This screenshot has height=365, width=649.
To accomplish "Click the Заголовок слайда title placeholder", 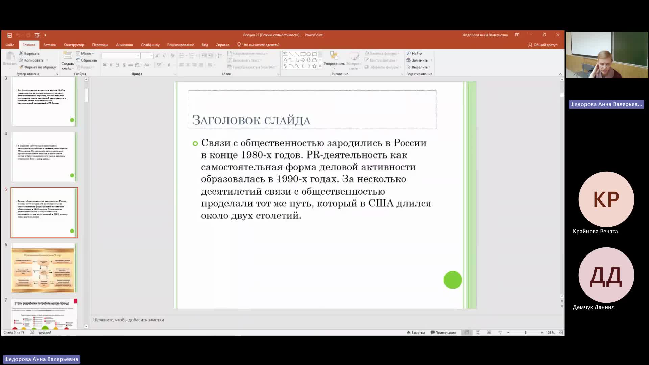I will [x=312, y=109].
